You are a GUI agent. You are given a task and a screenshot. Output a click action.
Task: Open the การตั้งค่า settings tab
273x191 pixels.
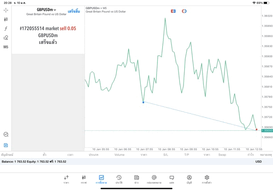click(206, 179)
